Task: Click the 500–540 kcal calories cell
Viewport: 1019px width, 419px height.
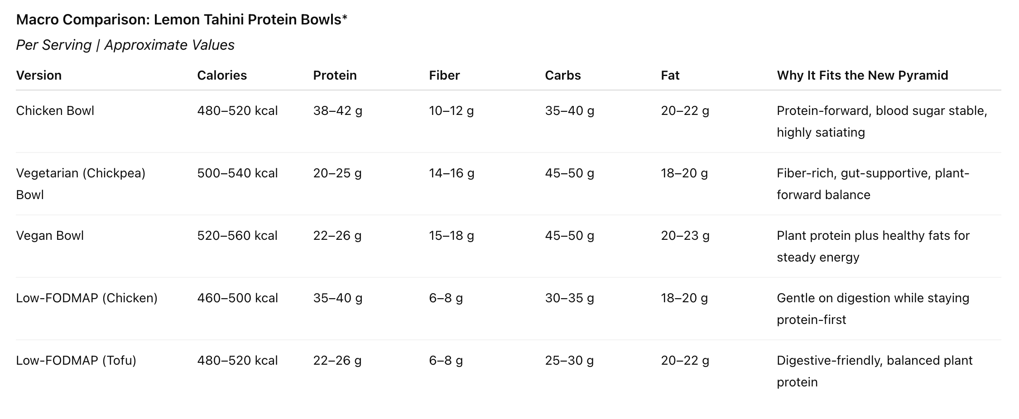Action: pos(237,173)
